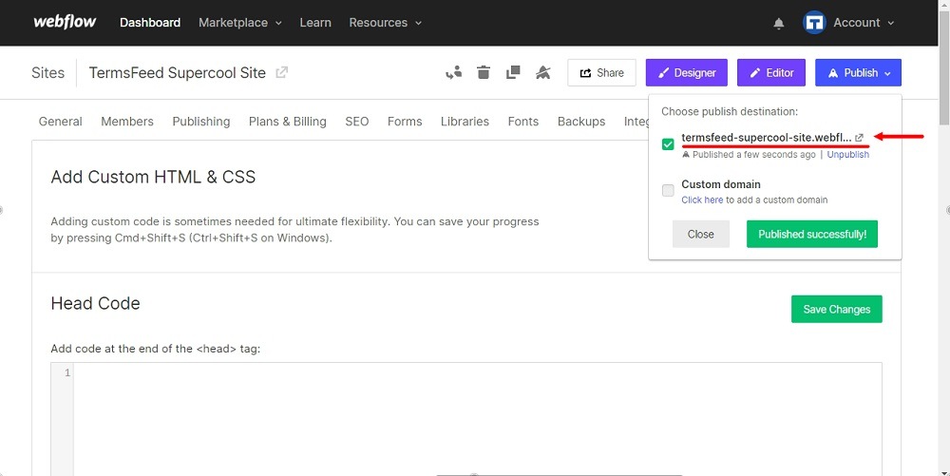
Task: Switch to the Members tab
Action: [127, 122]
